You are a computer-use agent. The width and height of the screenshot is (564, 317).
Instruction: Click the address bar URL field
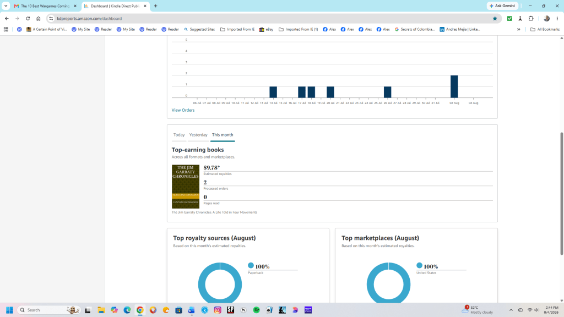tap(273, 18)
